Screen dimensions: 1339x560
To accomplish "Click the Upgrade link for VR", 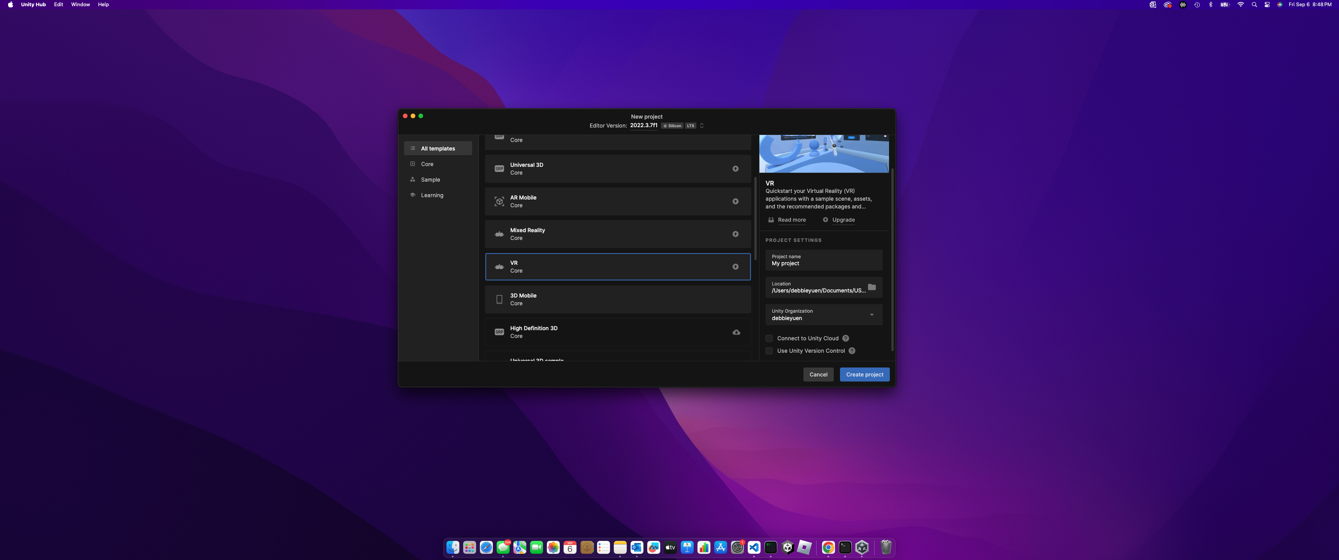I will (x=843, y=220).
